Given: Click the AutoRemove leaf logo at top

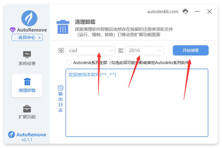Looking at the screenshot, I should [29, 18].
